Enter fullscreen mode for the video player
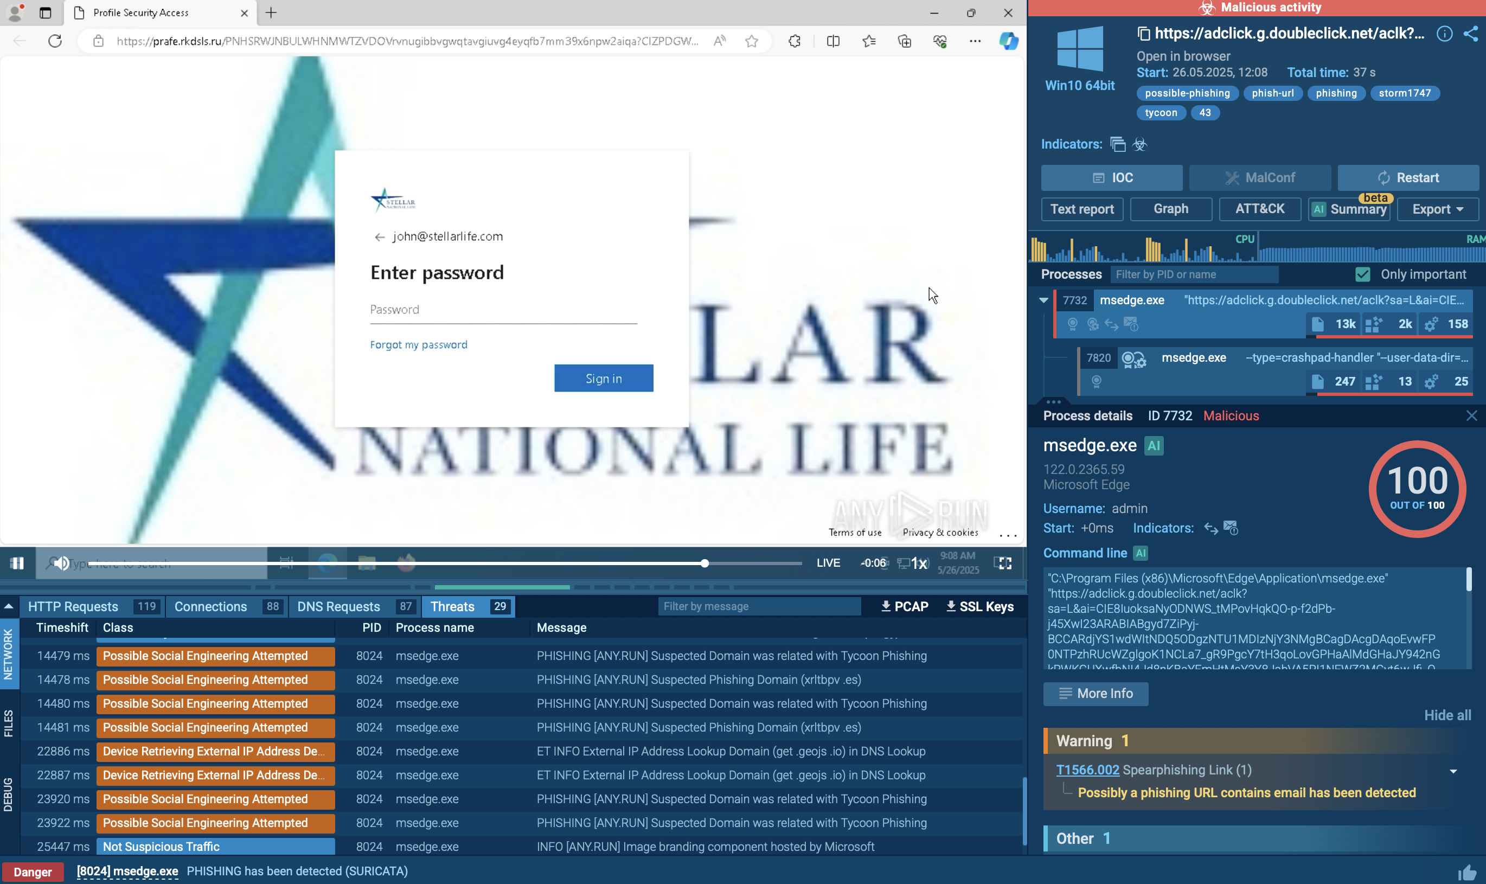This screenshot has height=884, width=1486. 1002,563
